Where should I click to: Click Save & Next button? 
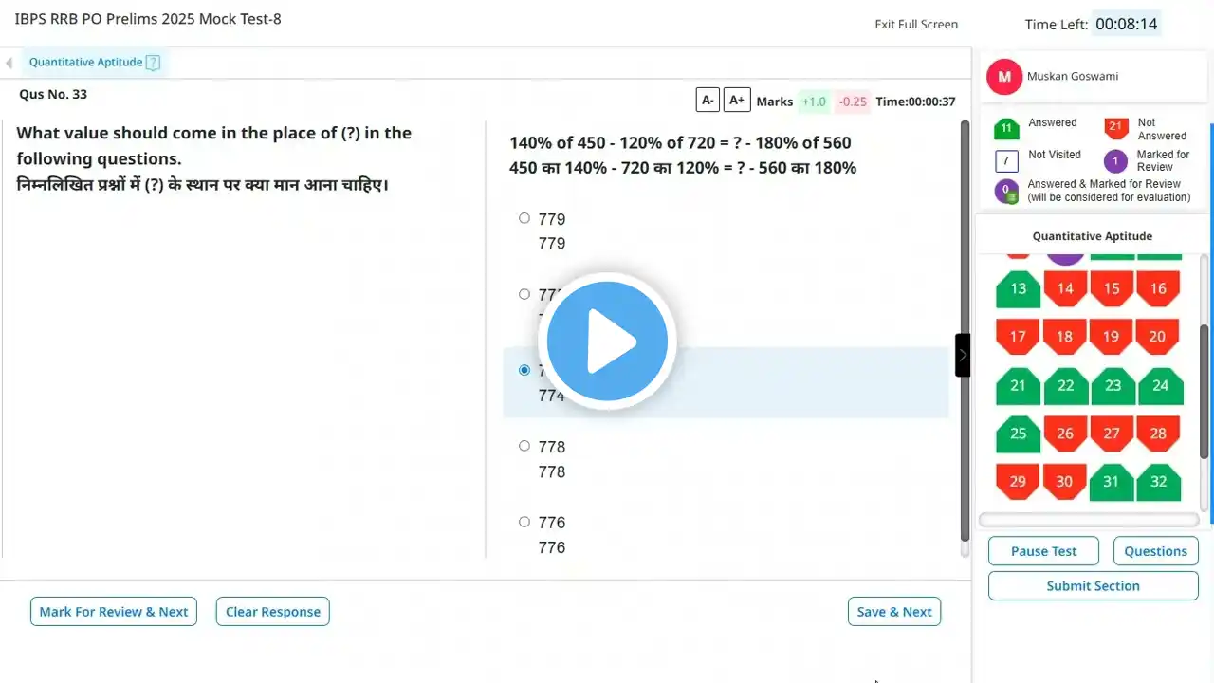click(893, 612)
